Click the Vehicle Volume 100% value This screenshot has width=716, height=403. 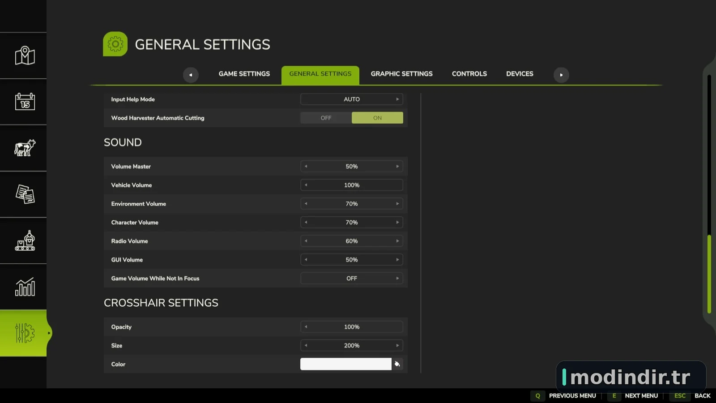tap(352, 185)
